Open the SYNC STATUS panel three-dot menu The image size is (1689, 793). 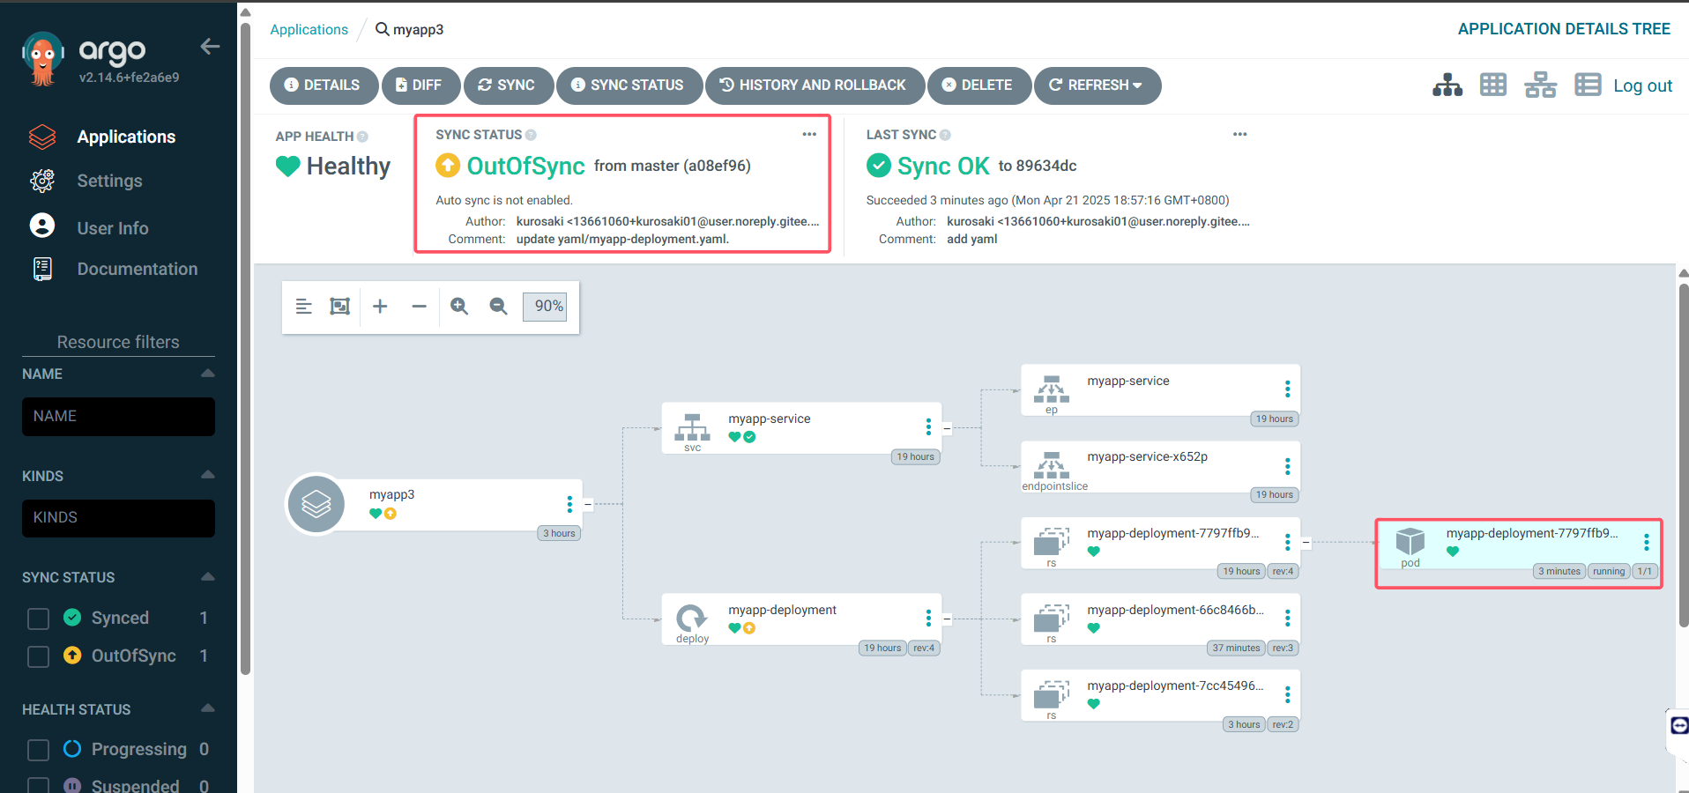tap(809, 134)
